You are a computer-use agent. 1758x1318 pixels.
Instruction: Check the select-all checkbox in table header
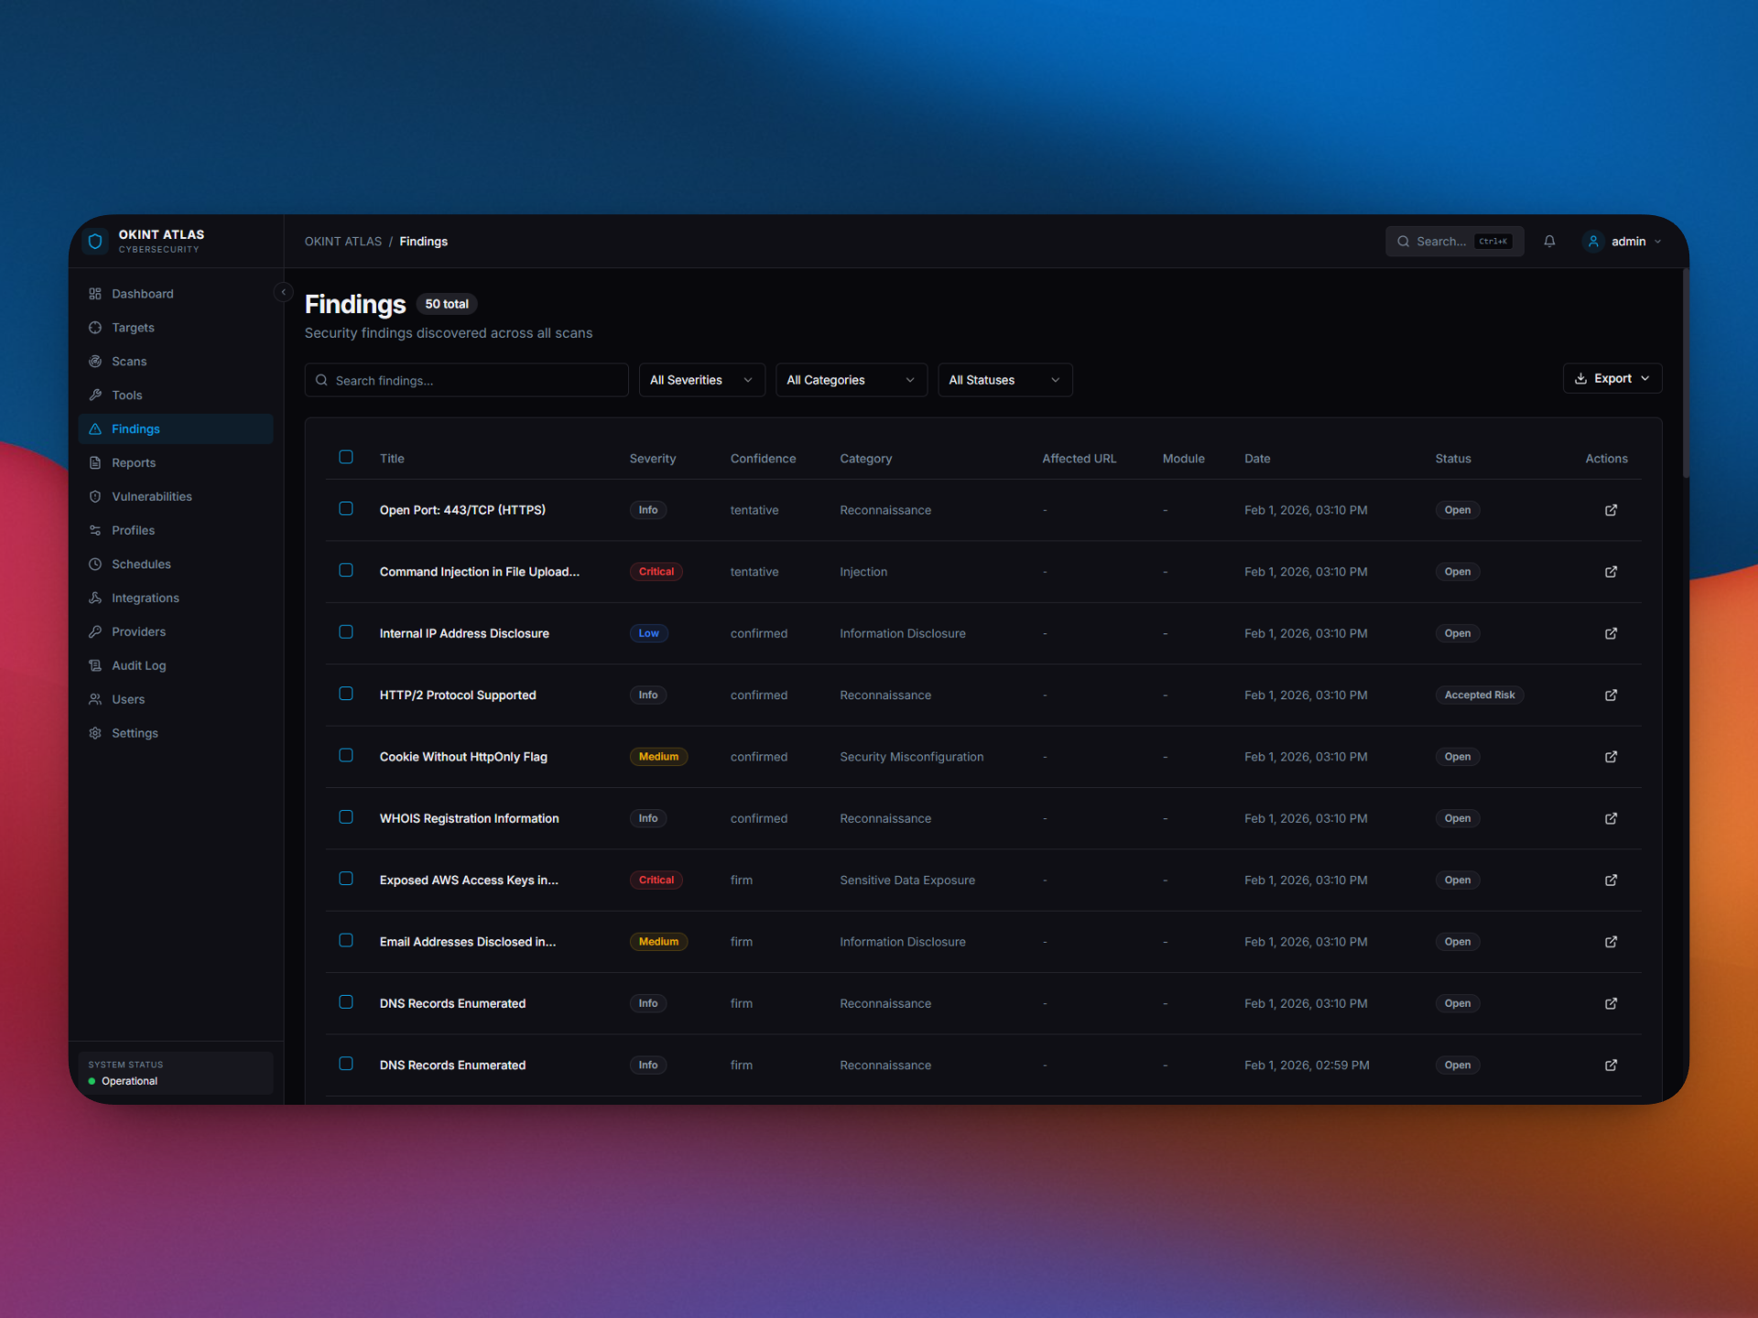click(x=346, y=457)
